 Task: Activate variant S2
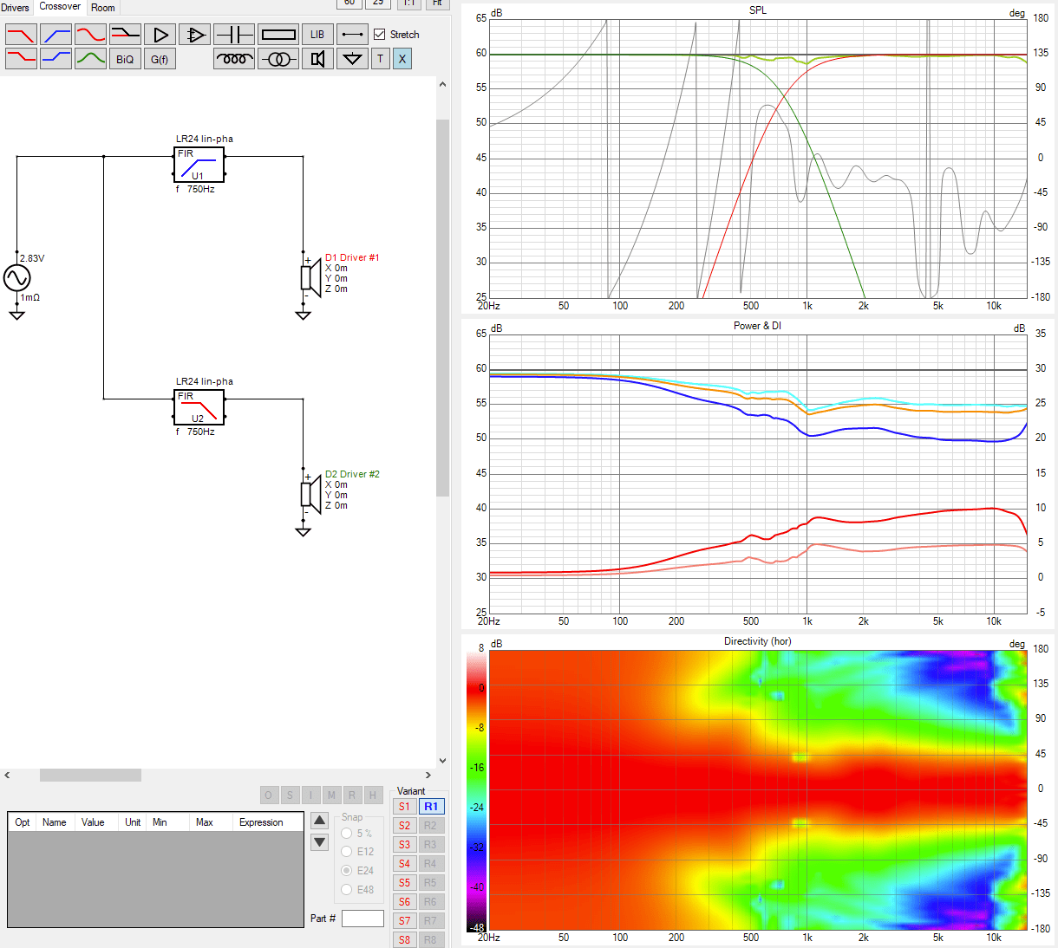coord(404,826)
